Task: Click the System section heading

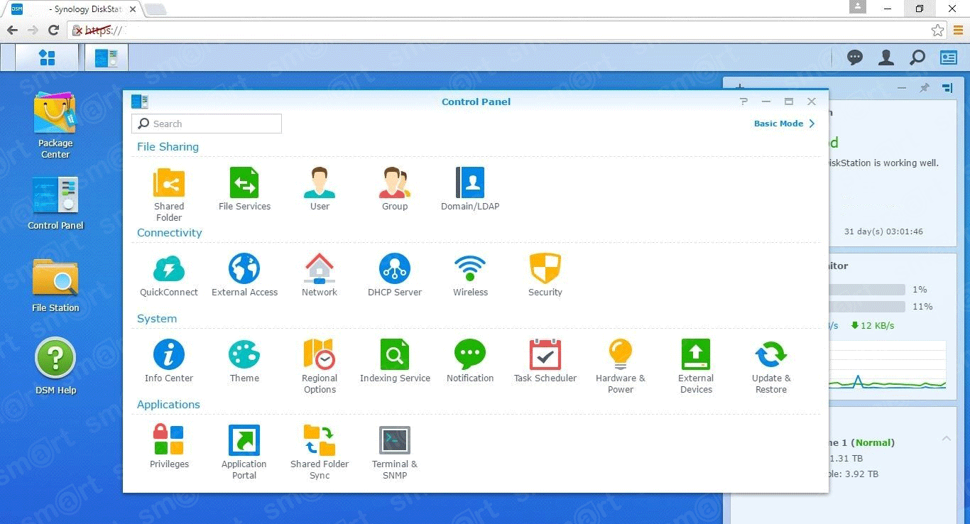Action: click(157, 319)
